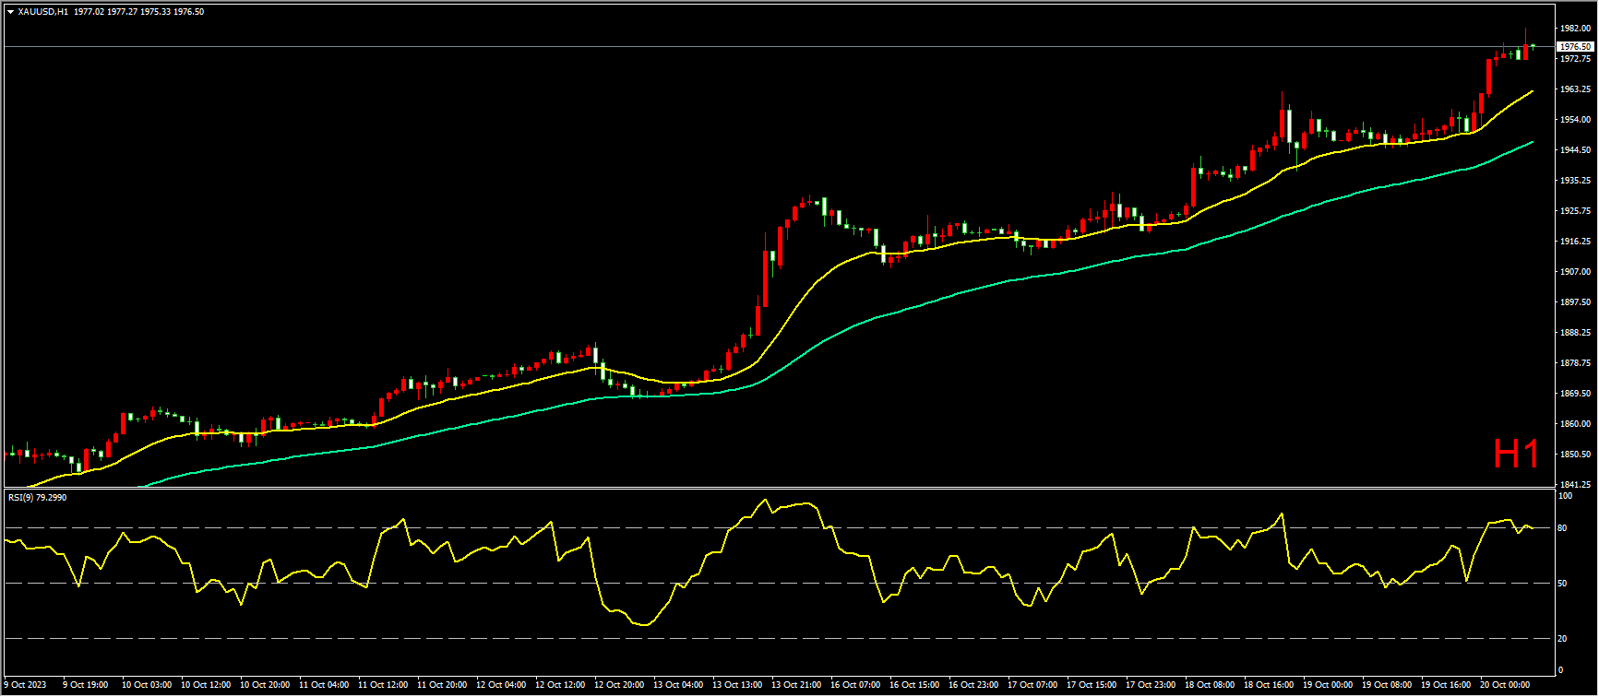The width and height of the screenshot is (1599, 697).
Task: Click the RSI(9) 79.2990 indicator label
Action: pyautogui.click(x=37, y=498)
